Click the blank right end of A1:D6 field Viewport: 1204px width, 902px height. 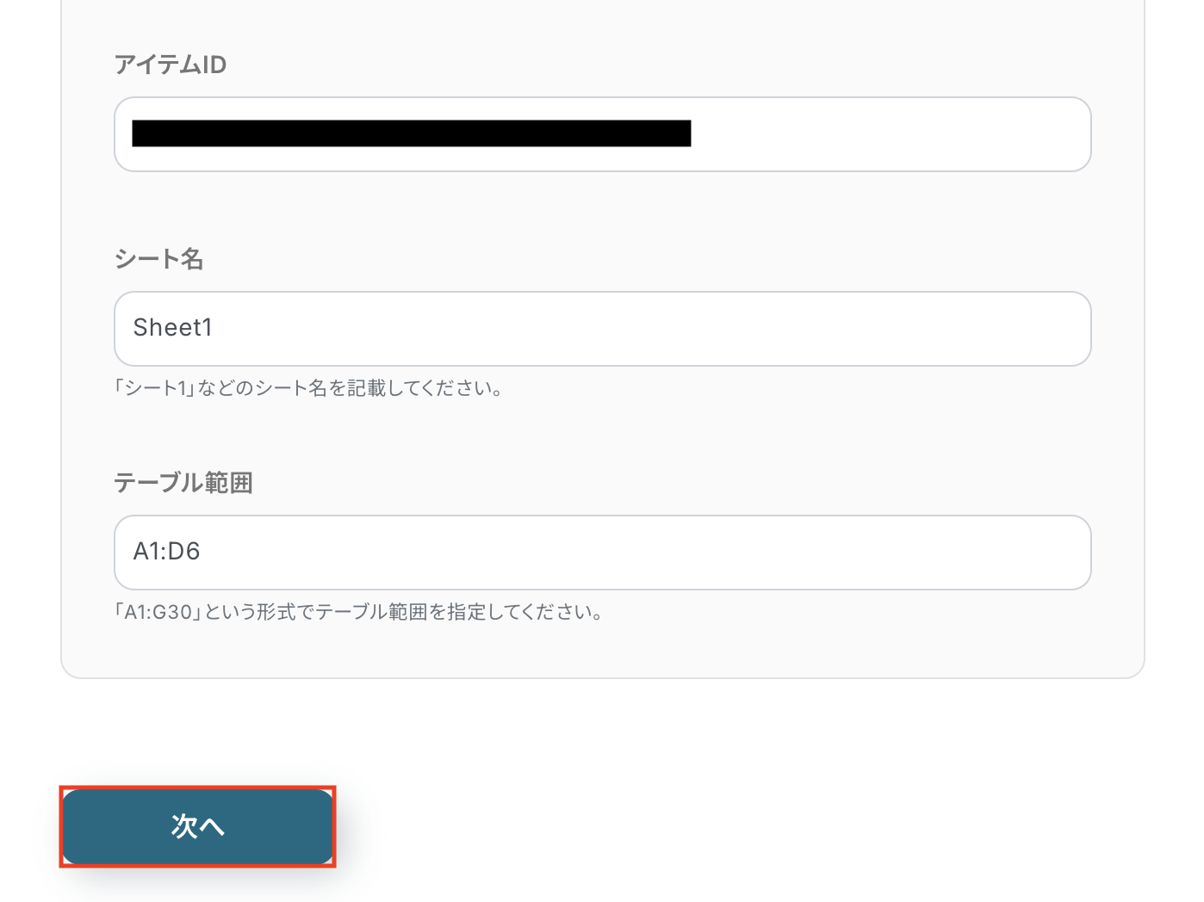pyautogui.click(x=990, y=553)
